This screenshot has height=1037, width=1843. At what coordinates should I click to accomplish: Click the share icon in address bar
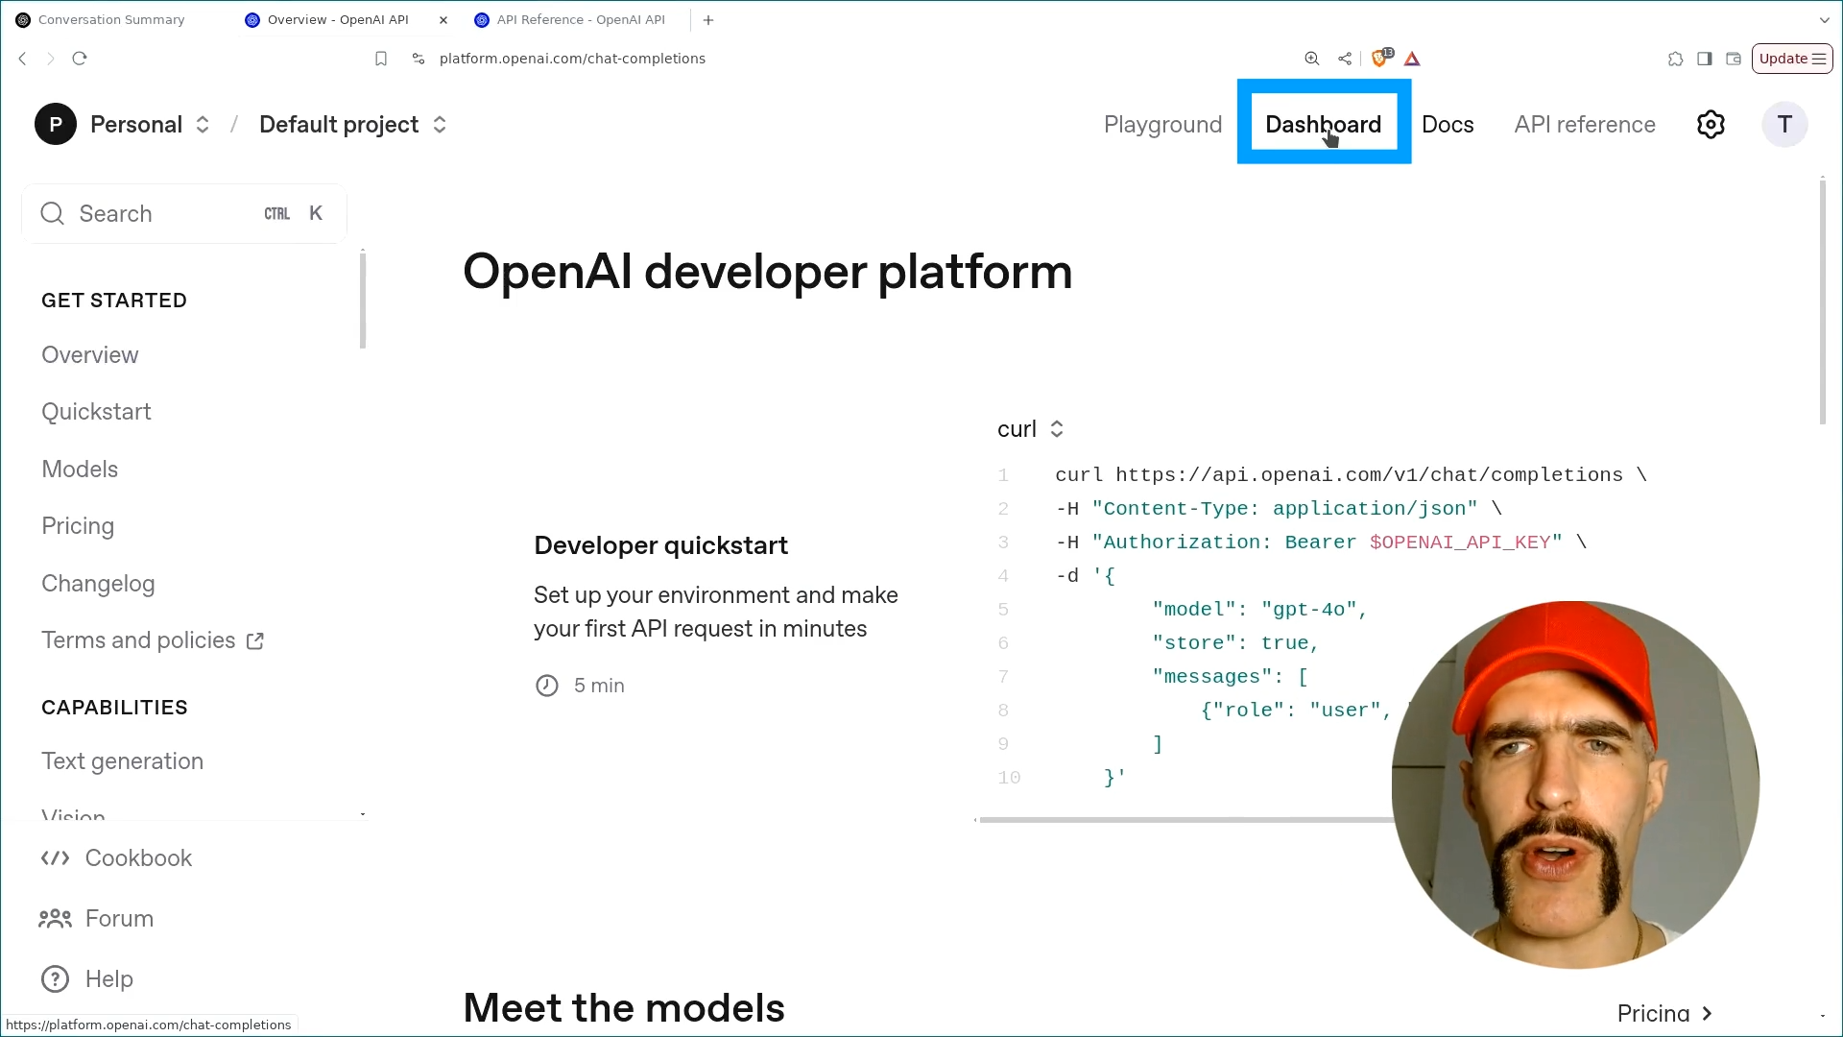tap(1345, 59)
